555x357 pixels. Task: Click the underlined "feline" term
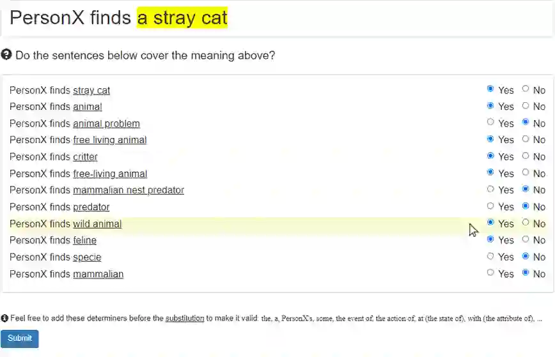click(x=84, y=240)
